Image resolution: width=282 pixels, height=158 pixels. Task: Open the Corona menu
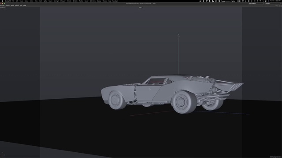[99, 1]
